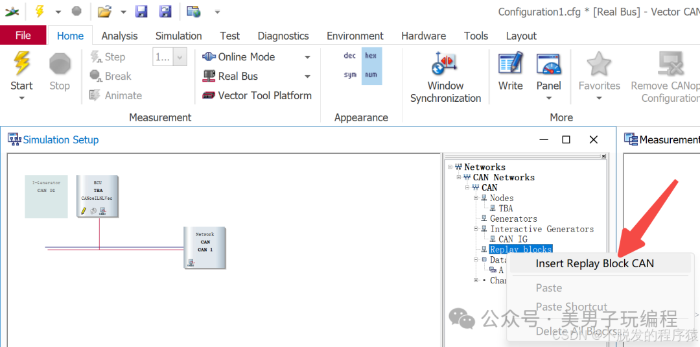The image size is (700, 347).
Task: Click the globe window icon in quick access toolbar
Action: click(x=193, y=12)
